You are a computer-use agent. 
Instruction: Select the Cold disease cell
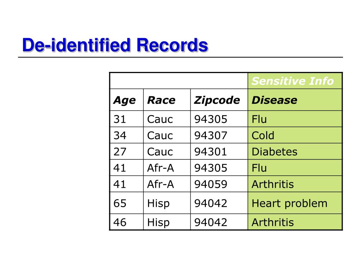point(295,135)
